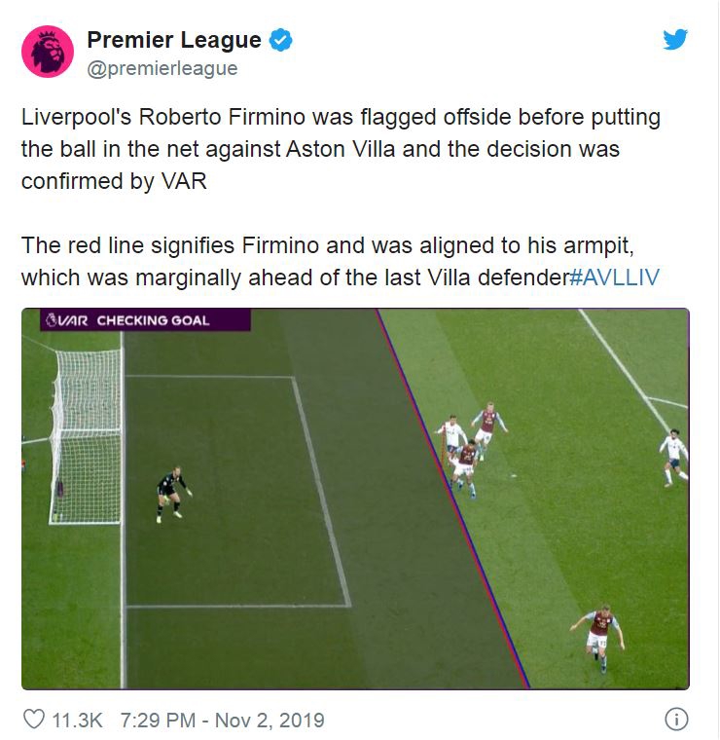Image resolution: width=720 pixels, height=740 pixels.
Task: Open the VAR offside image
Action: [x=355, y=499]
